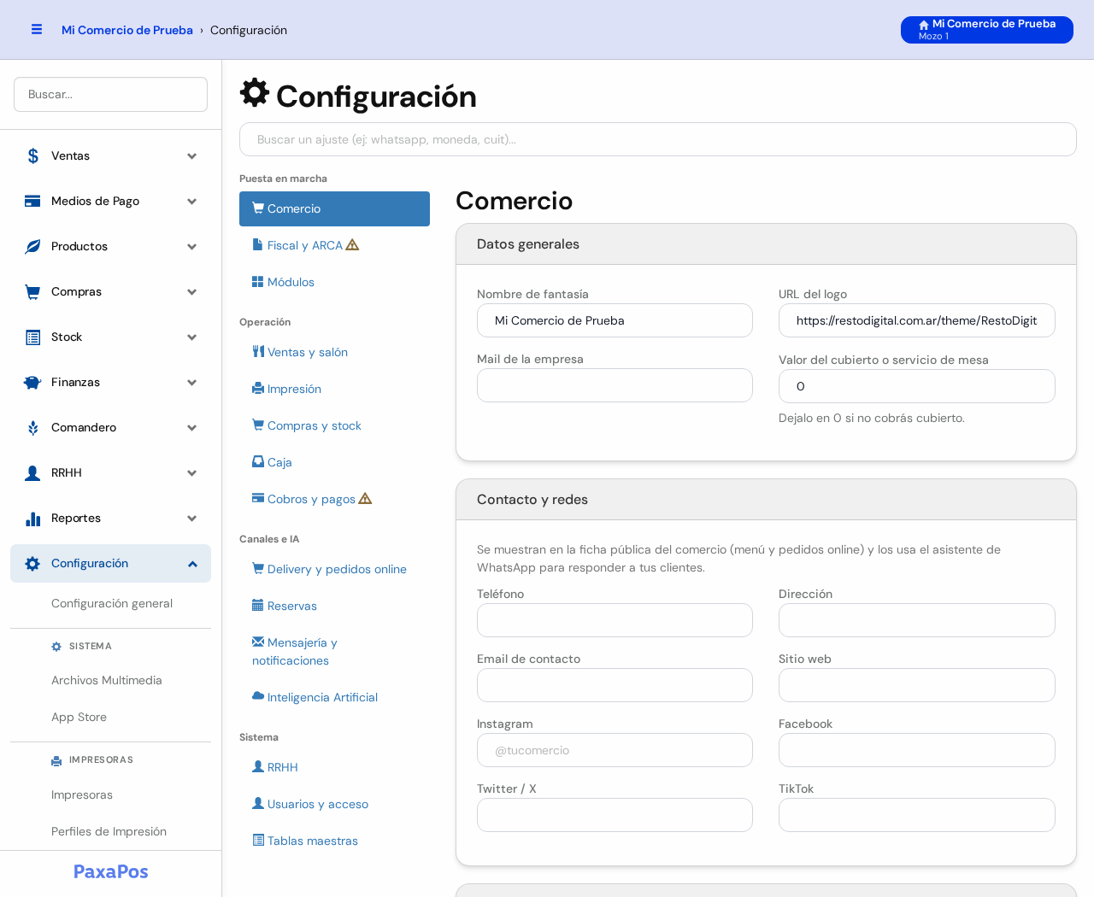Click the Impresión printer icon

[257, 389]
